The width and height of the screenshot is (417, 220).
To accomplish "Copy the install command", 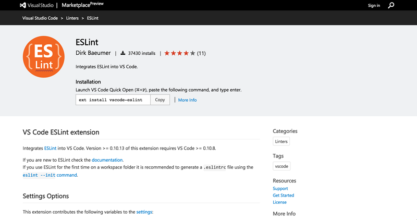I will tap(160, 100).
